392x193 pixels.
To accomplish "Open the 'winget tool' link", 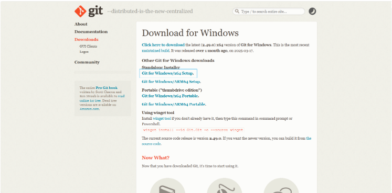I will (162, 119).
